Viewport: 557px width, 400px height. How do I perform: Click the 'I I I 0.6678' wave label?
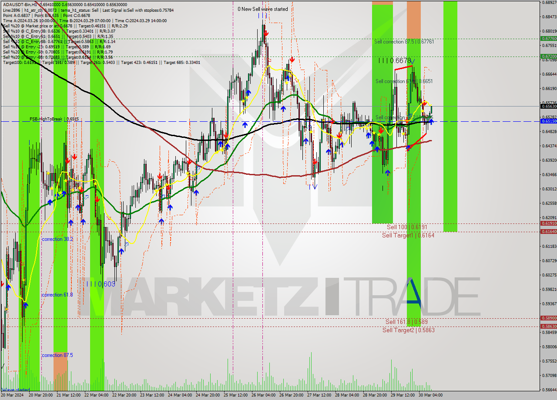point(394,60)
